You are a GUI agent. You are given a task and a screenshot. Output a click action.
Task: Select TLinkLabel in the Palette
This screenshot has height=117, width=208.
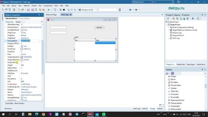(x=175, y=94)
